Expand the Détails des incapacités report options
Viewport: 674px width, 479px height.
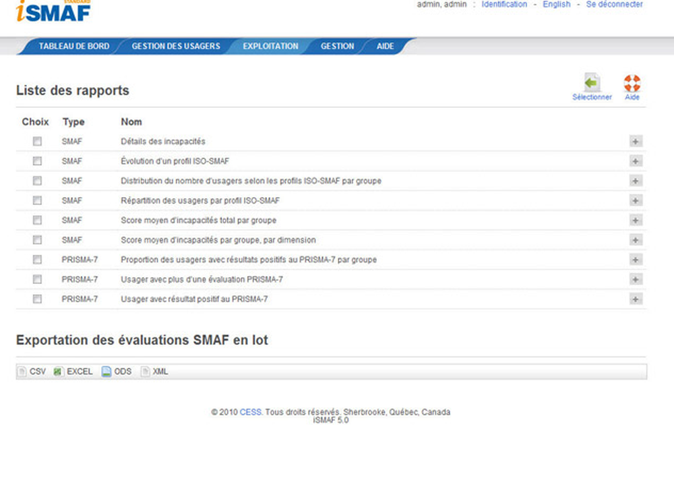635,142
